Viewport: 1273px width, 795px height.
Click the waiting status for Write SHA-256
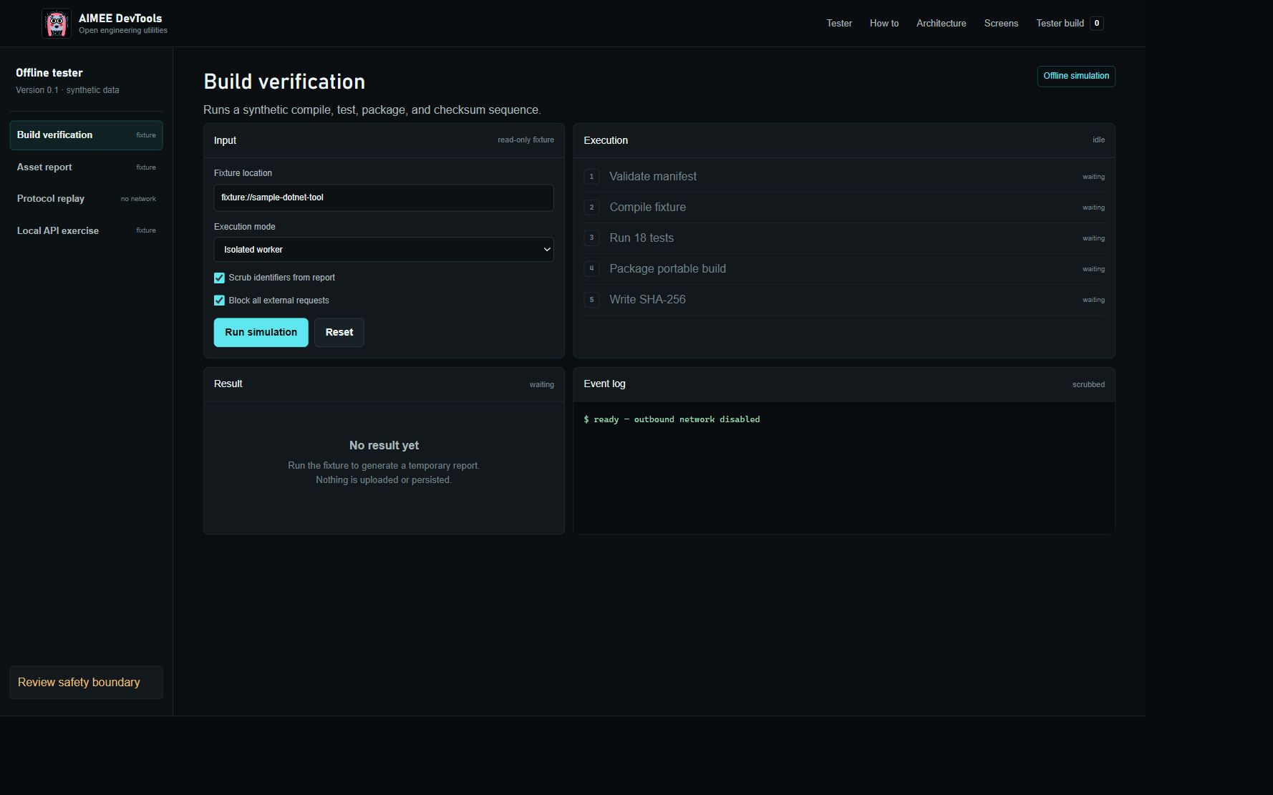[x=1093, y=300]
